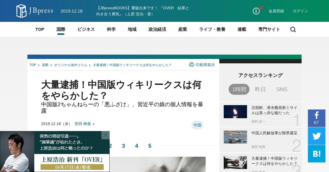
Task: Switch ranking to 昨日 tab
Action: [260, 89]
